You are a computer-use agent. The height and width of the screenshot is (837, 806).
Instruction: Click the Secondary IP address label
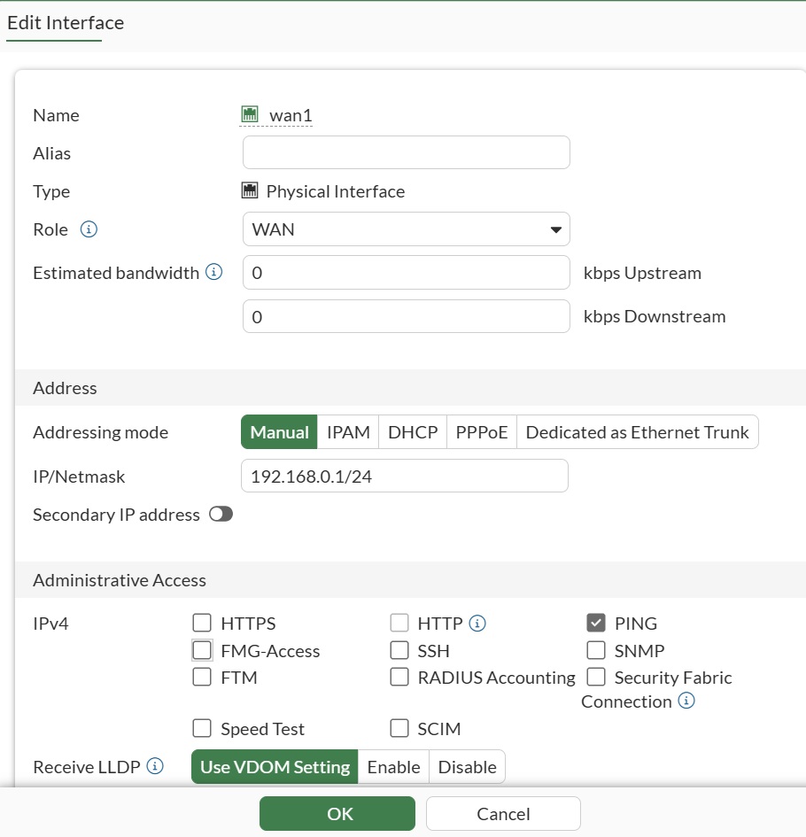tap(116, 515)
